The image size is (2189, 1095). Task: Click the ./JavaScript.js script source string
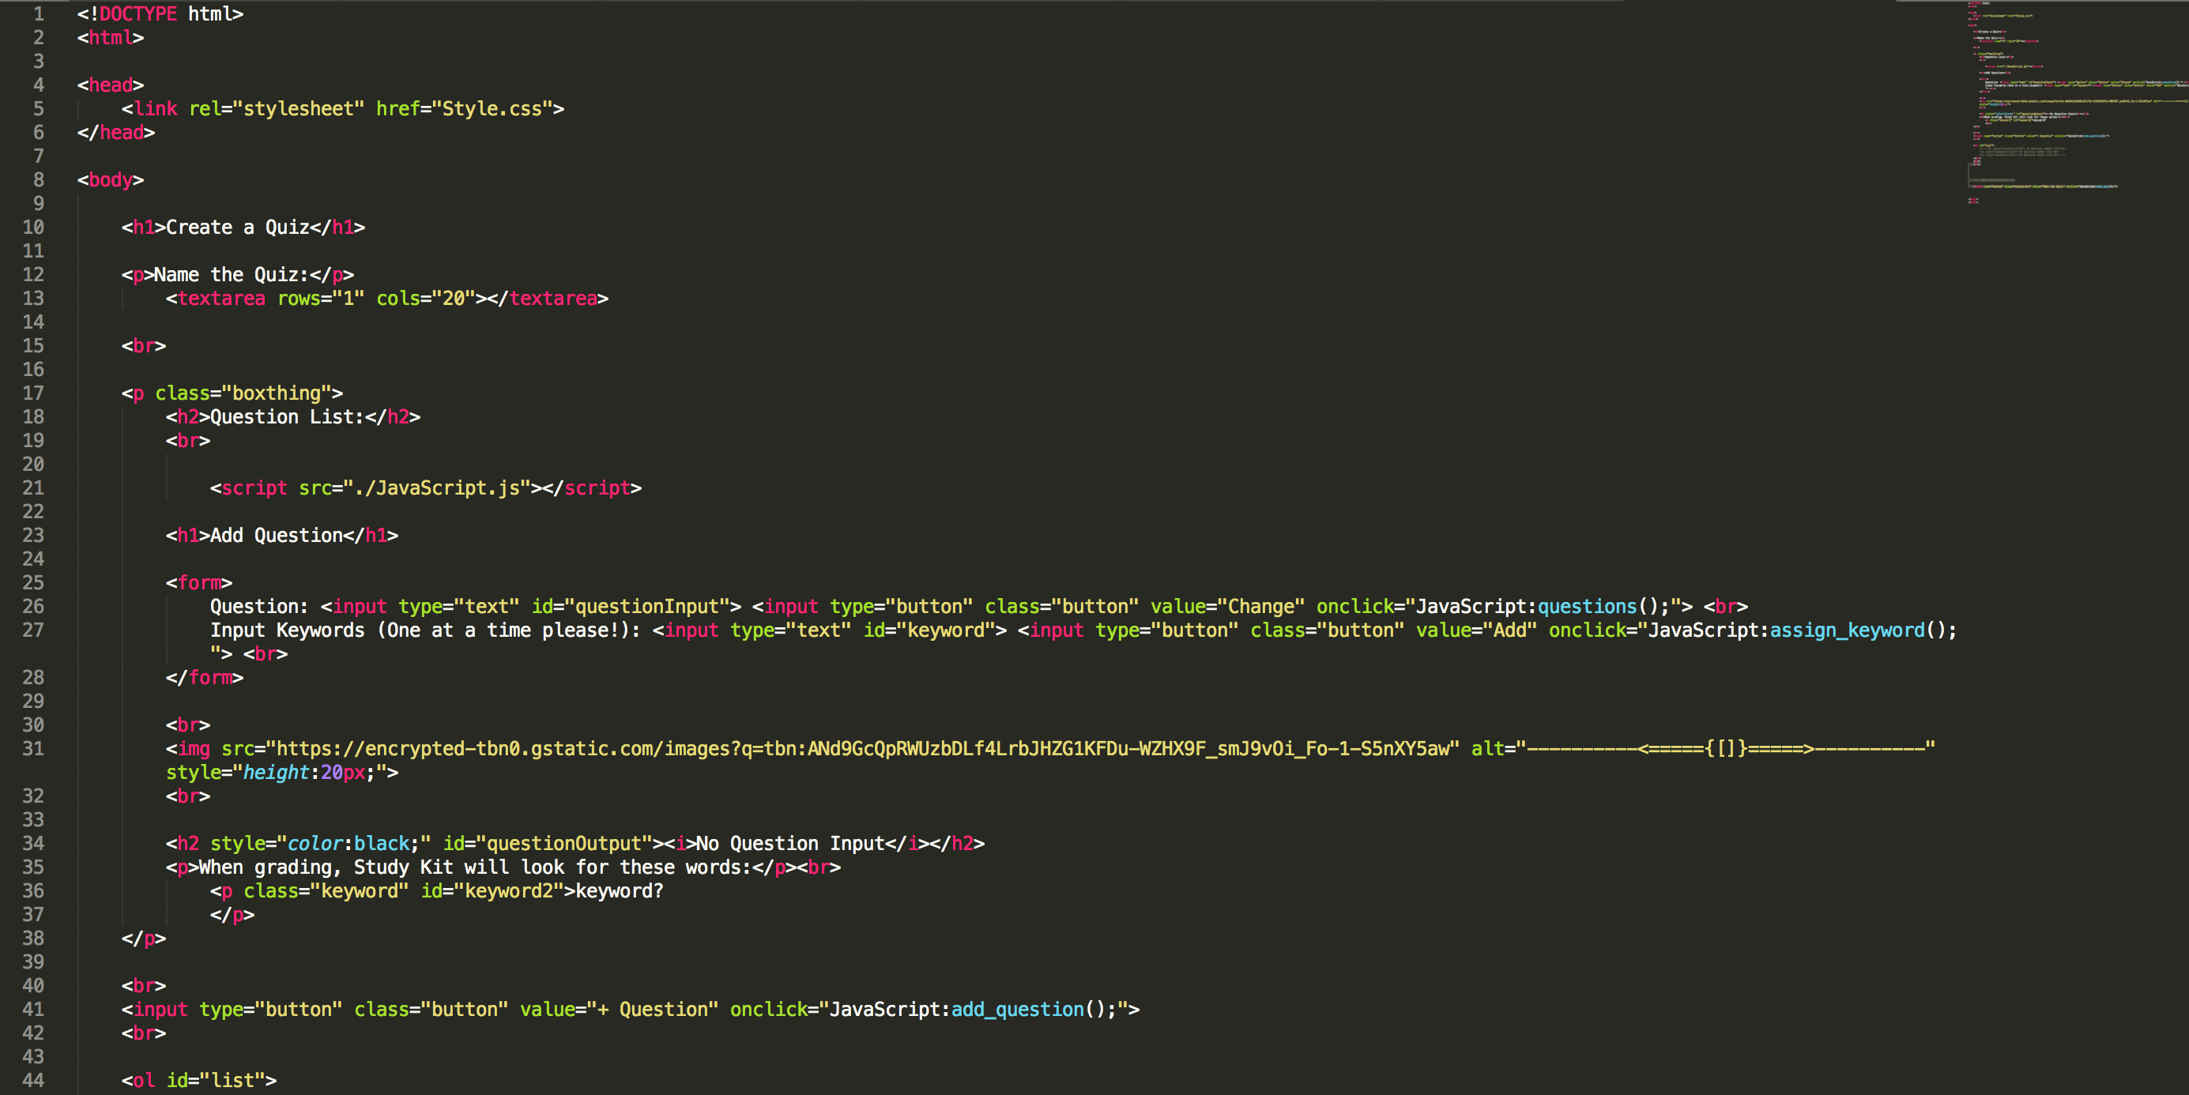[436, 487]
